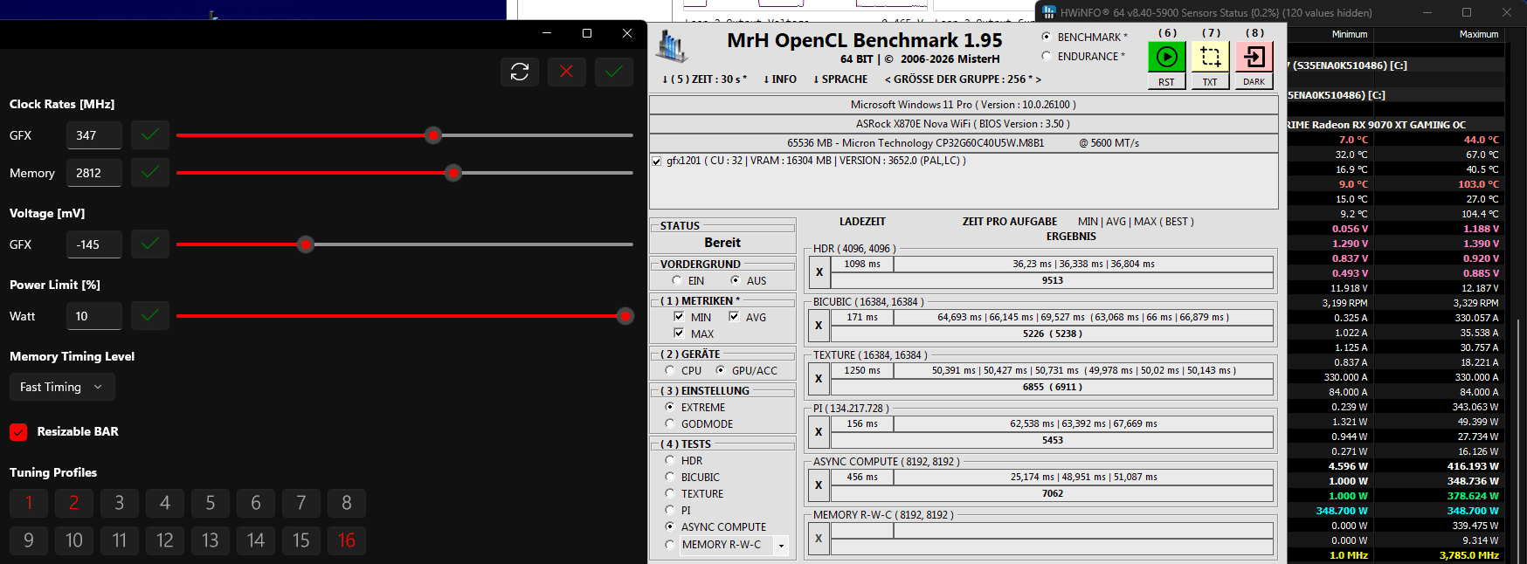Click the pink DARK mode icon

point(1254,57)
